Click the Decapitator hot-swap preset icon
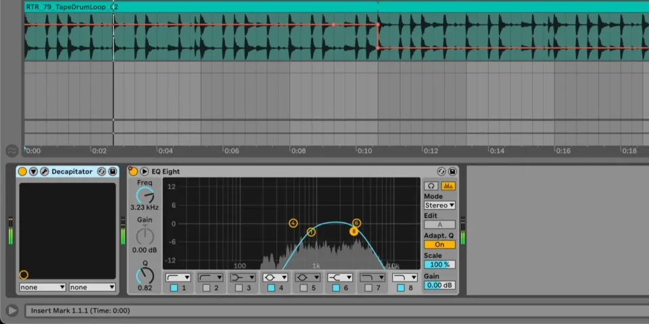Image resolution: width=649 pixels, height=324 pixels. 101,171
